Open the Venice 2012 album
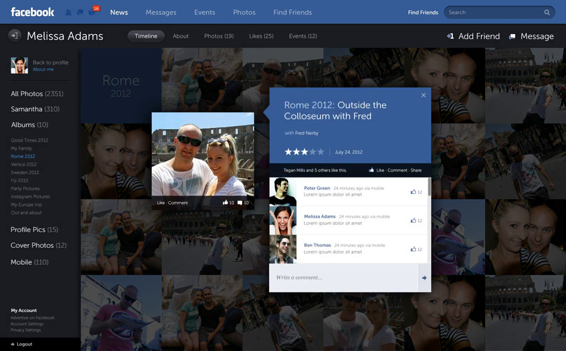 pyautogui.click(x=24, y=164)
